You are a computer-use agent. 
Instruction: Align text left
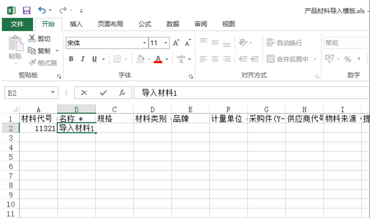[203, 59]
